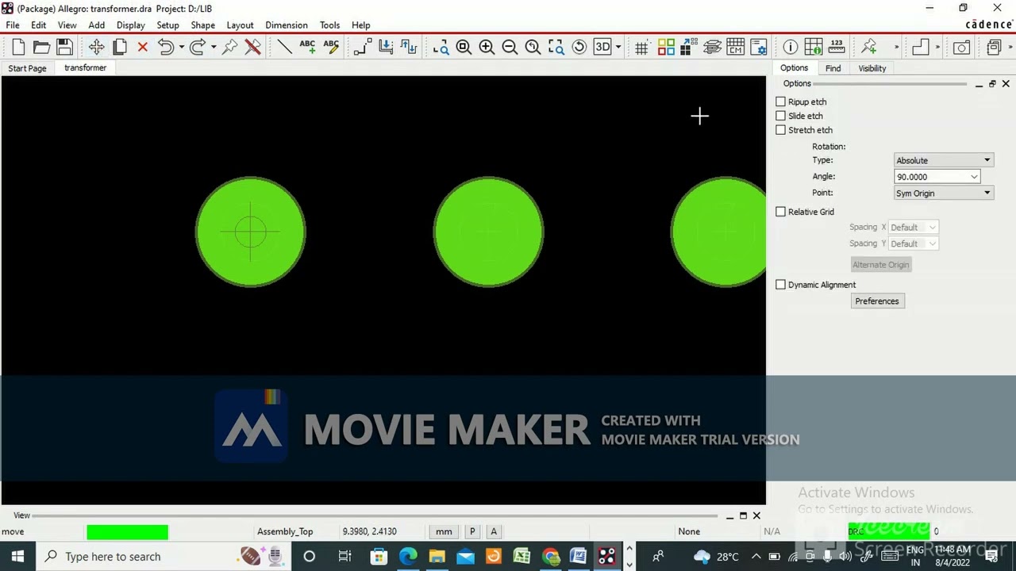Enable the Relative Grid checkbox
1016x571 pixels.
click(781, 212)
